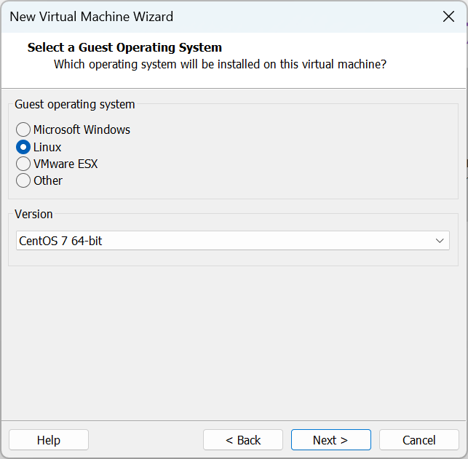468x459 pixels.
Task: Click the 'Which operating system will be installed' text
Action: (x=220, y=65)
